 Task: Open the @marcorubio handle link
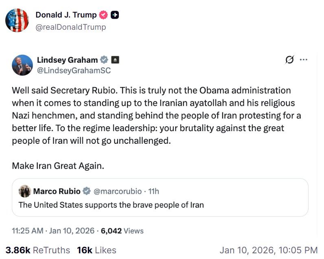(x=118, y=191)
